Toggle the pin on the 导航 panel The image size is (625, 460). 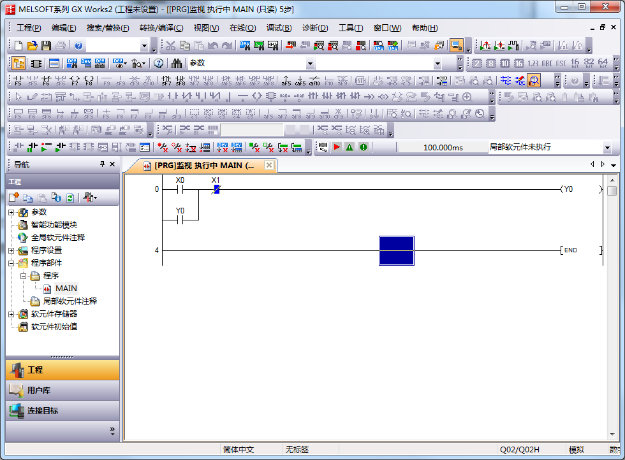pyautogui.click(x=102, y=164)
